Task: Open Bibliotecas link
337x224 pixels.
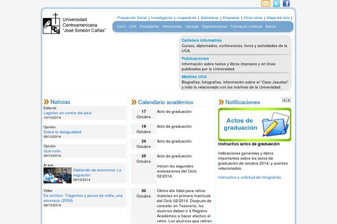Action: (x=210, y=18)
